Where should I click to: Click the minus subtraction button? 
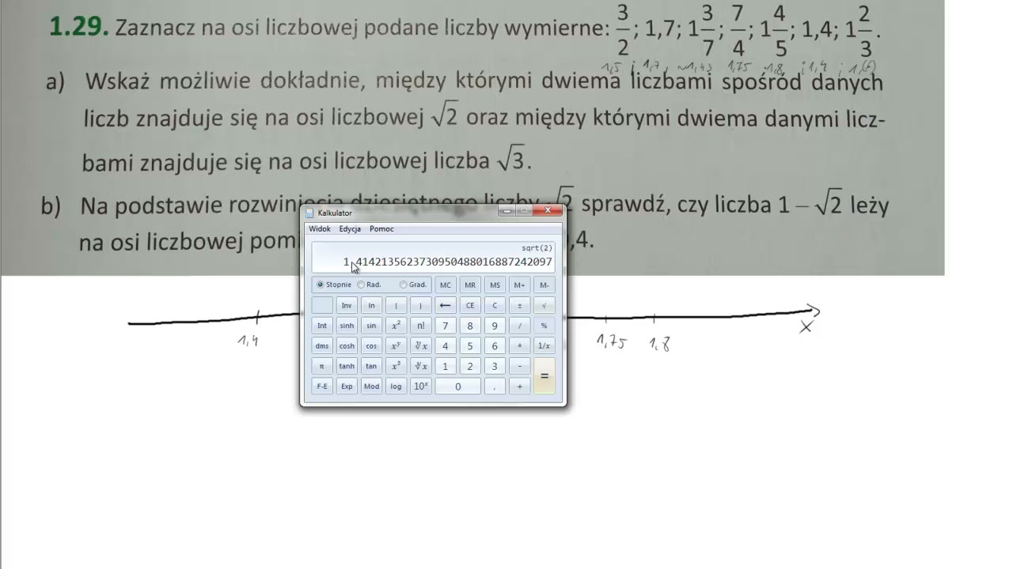[519, 366]
